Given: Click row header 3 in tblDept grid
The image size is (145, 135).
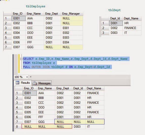Looking at the screenshot, I should (x=105, y=33).
